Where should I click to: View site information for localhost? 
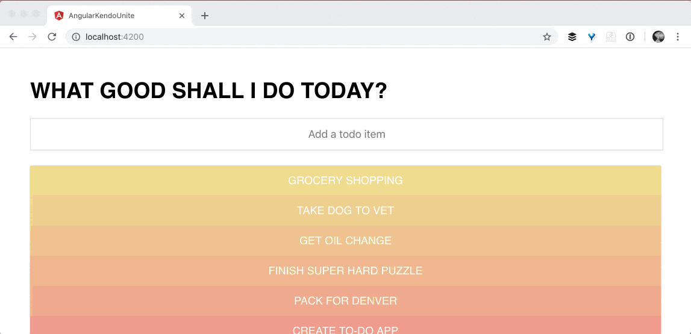pos(76,37)
